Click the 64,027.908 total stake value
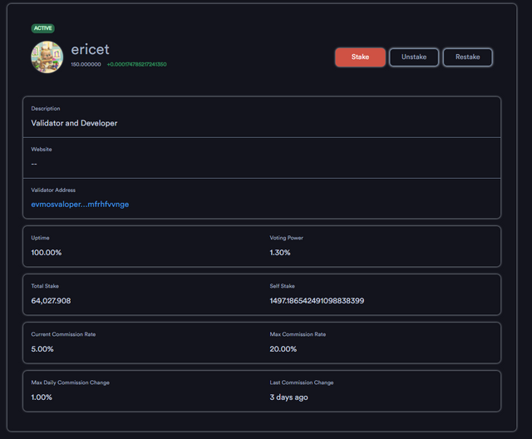Image resolution: width=532 pixels, height=439 pixels. (51, 301)
